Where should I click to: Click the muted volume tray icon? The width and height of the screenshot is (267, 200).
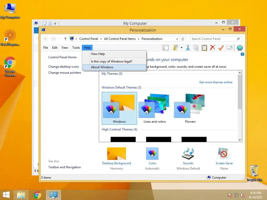coord(242,195)
